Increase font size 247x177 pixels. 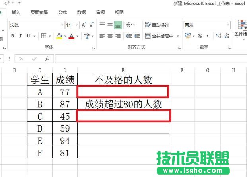coord(84,25)
